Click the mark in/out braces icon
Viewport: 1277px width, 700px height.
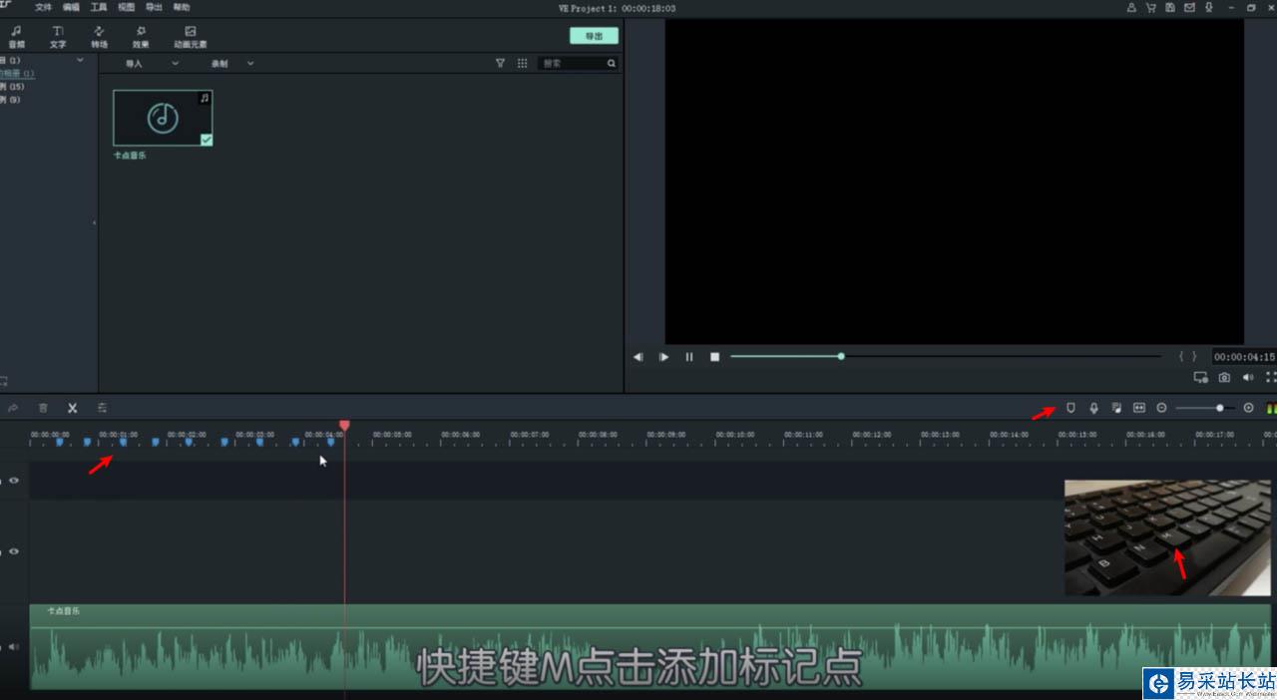(1187, 356)
